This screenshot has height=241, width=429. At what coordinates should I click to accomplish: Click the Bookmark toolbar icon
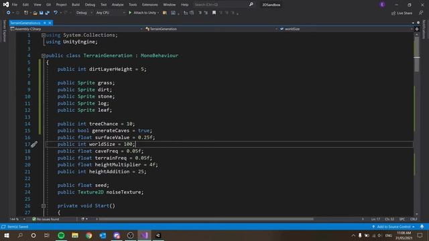coord(214,13)
